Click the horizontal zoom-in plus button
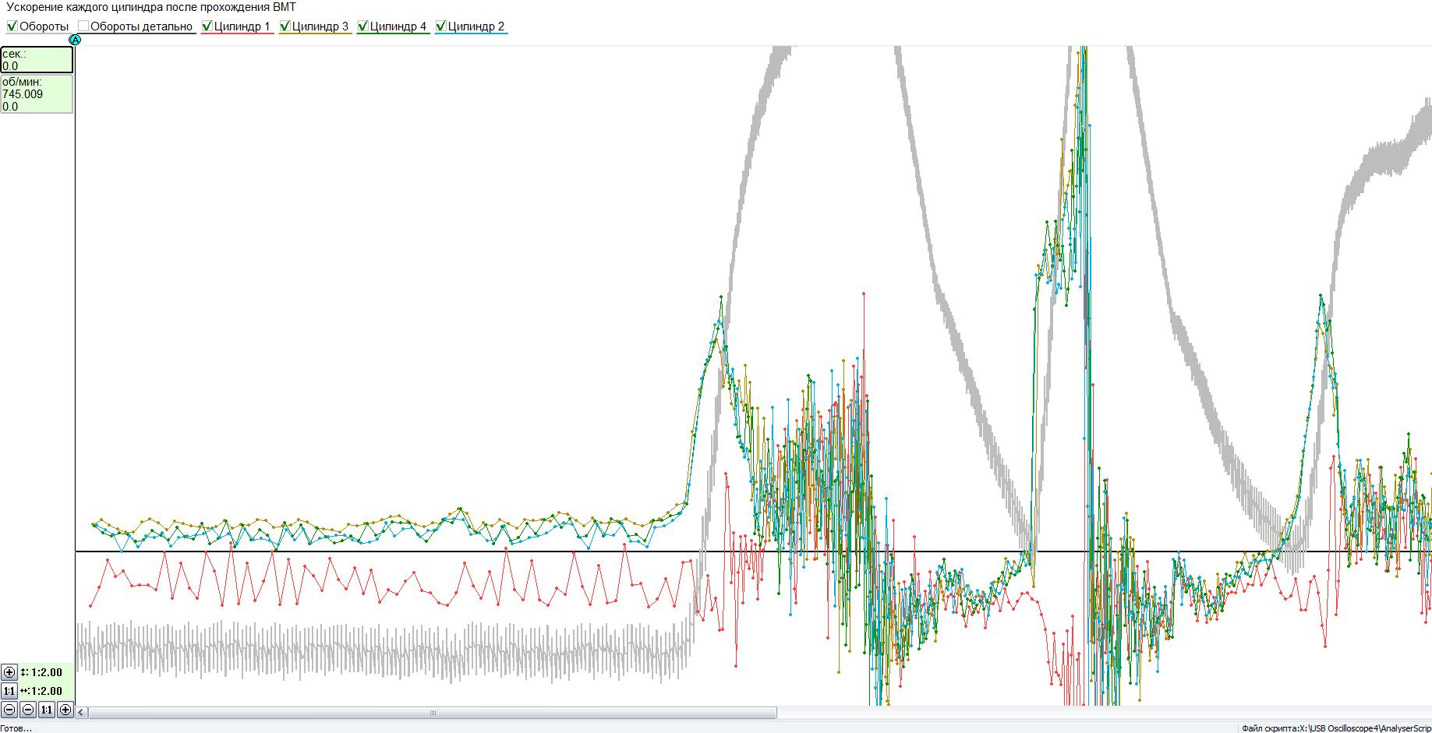The height and width of the screenshot is (733, 1432). pyautogui.click(x=65, y=710)
